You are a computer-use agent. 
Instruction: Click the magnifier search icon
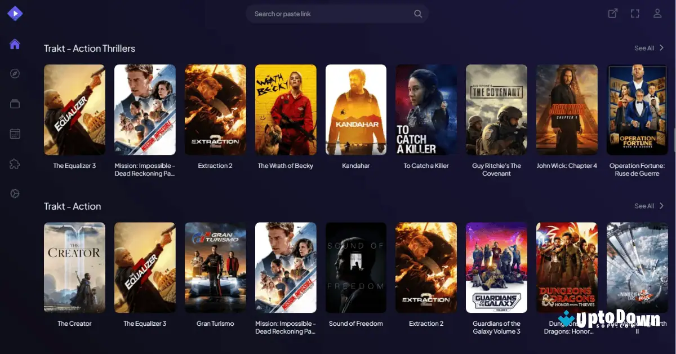click(418, 14)
